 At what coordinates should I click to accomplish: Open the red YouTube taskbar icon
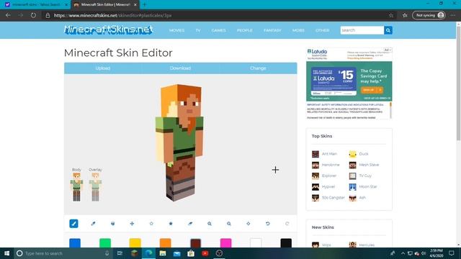tap(205, 253)
